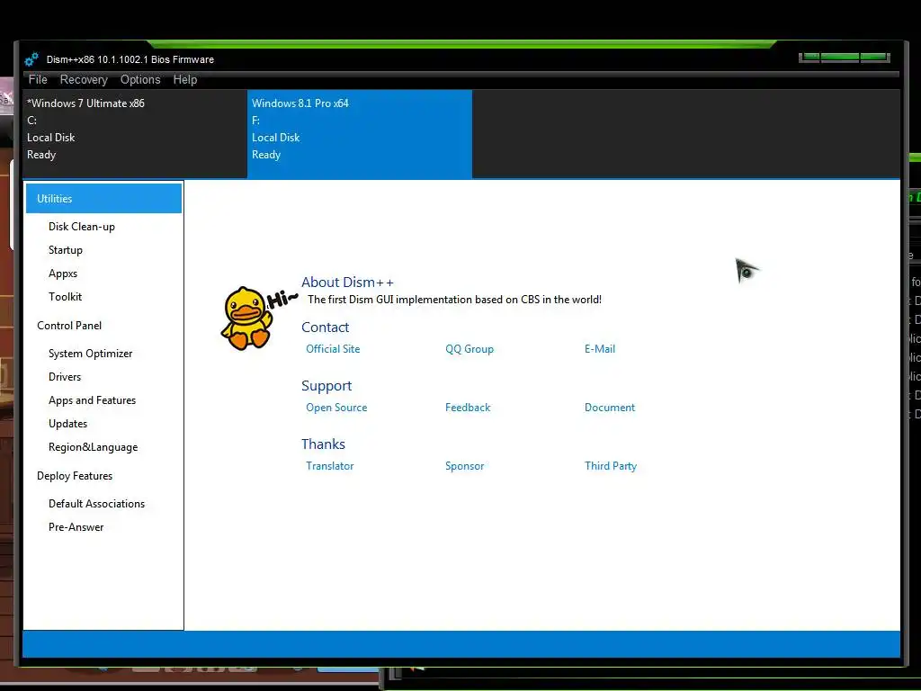Click the About Dism++ heading
This screenshot has width=921, height=691.
point(347,282)
